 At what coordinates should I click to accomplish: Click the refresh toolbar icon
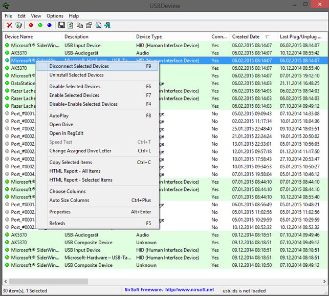[70, 25]
